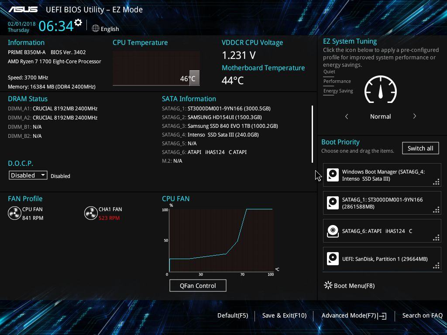The height and width of the screenshot is (335, 447).
Task: Select the Quiet tuning profile
Action: pyautogui.click(x=329, y=72)
